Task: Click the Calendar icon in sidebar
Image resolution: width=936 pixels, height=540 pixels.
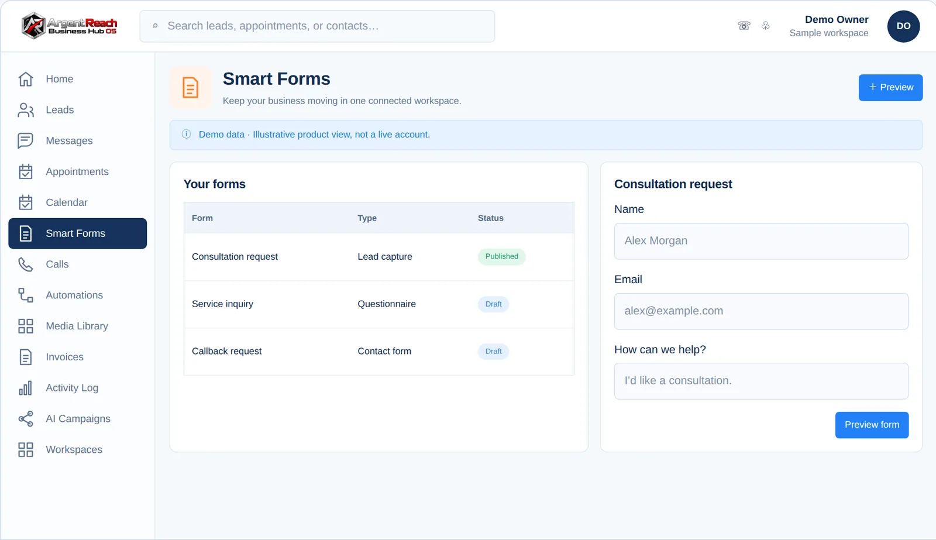Action: tap(26, 202)
